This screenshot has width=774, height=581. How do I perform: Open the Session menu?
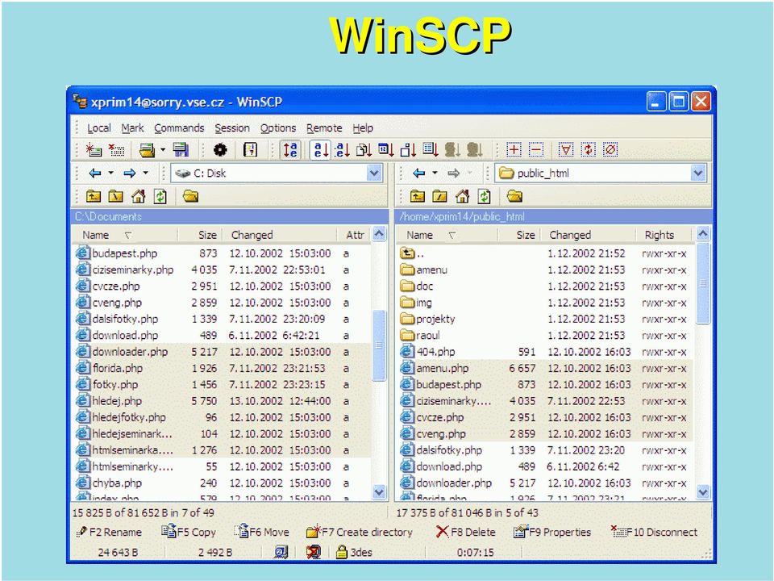coord(232,128)
